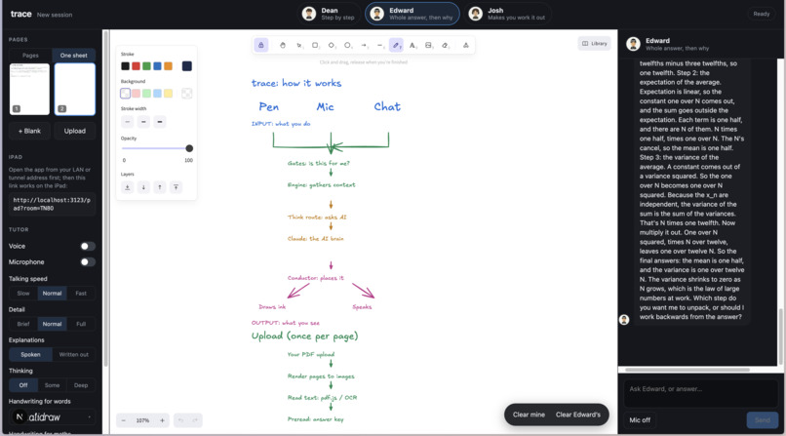This screenshot has width=786, height=436.
Task: Switch to the Pages view tab
Action: tap(30, 56)
